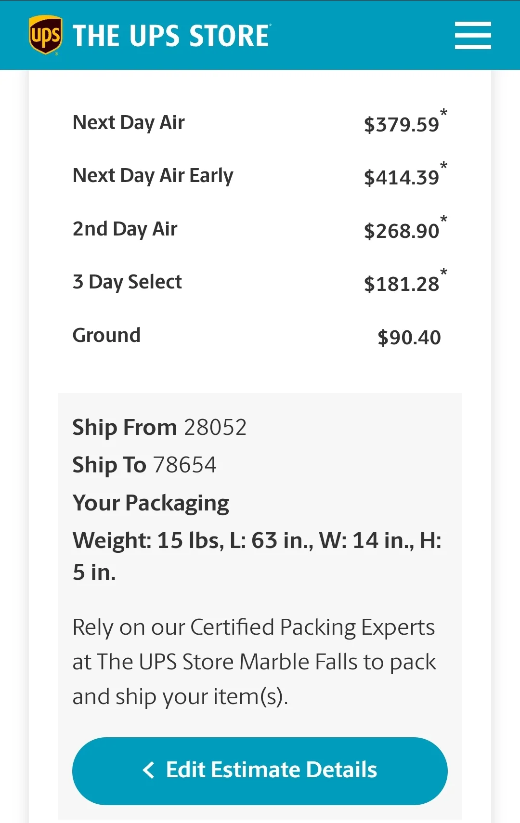
Task: Click the $379.59 Next Day Air price
Action: click(x=402, y=125)
